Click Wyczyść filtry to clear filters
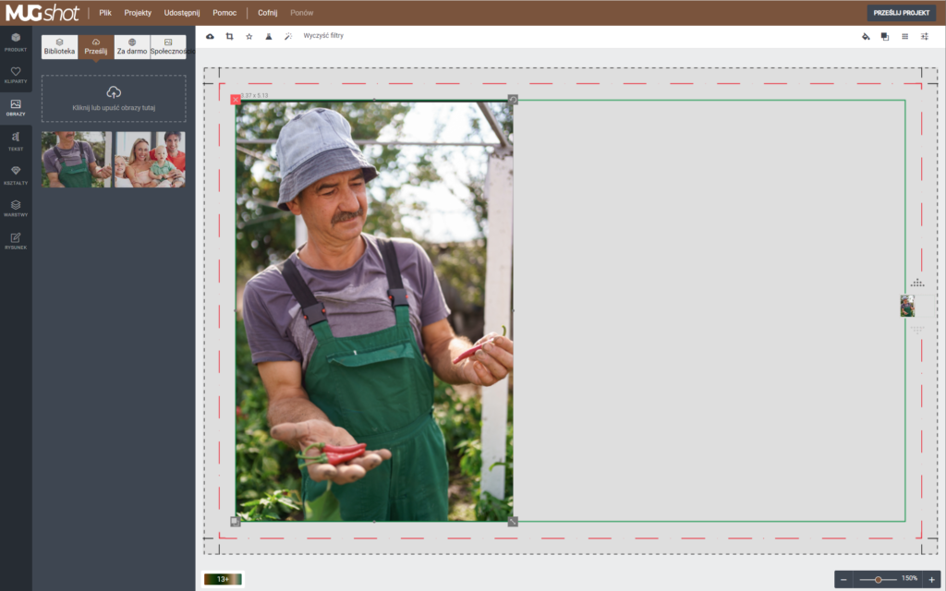The height and width of the screenshot is (591, 946). point(323,36)
